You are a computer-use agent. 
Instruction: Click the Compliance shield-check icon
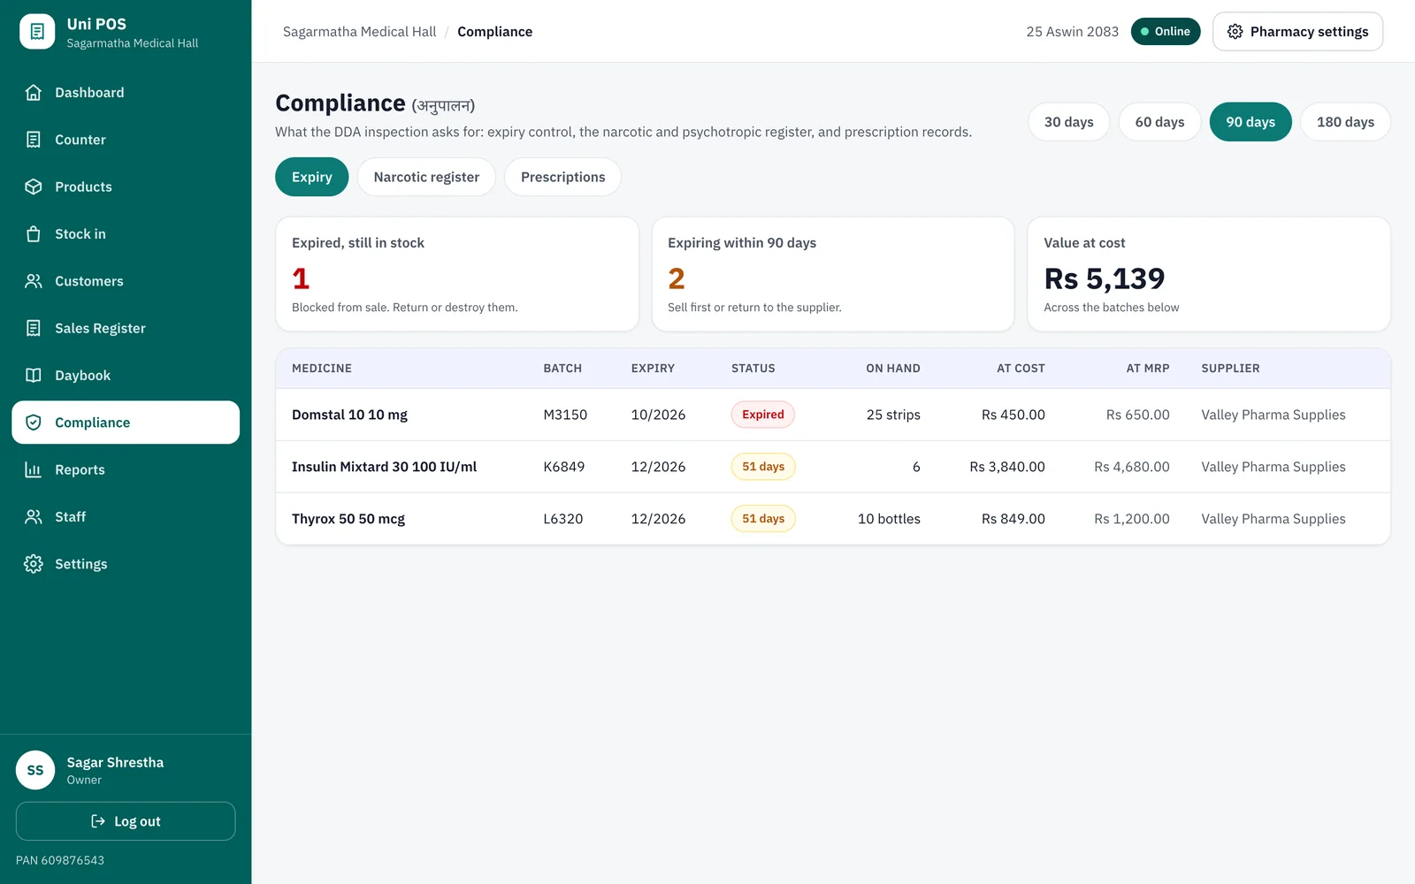tap(34, 423)
